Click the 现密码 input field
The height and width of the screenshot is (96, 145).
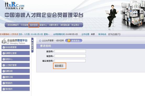pos(70,56)
